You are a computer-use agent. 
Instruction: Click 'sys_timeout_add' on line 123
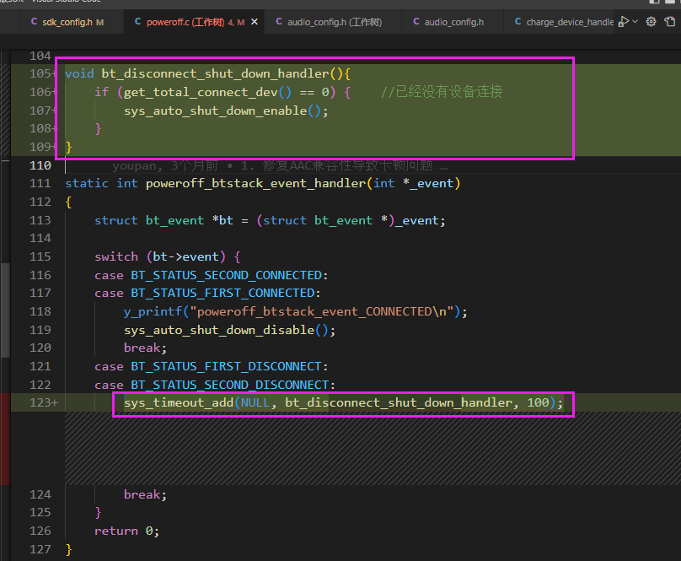[x=179, y=402]
